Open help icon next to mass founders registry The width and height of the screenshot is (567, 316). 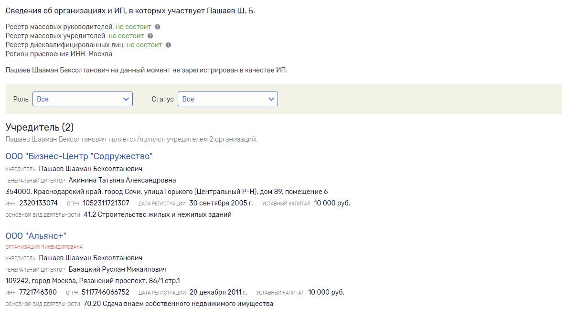[150, 36]
